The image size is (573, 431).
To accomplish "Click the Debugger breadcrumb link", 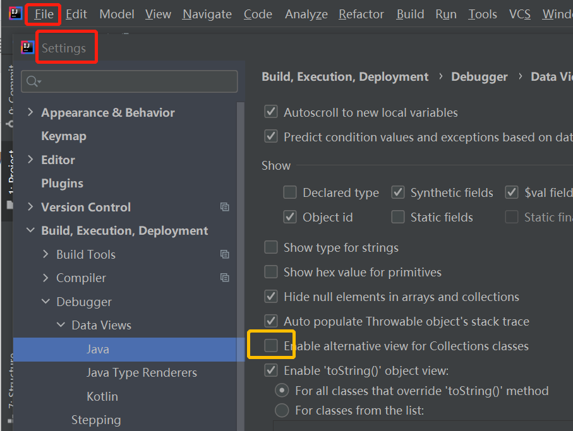I will 480,76.
